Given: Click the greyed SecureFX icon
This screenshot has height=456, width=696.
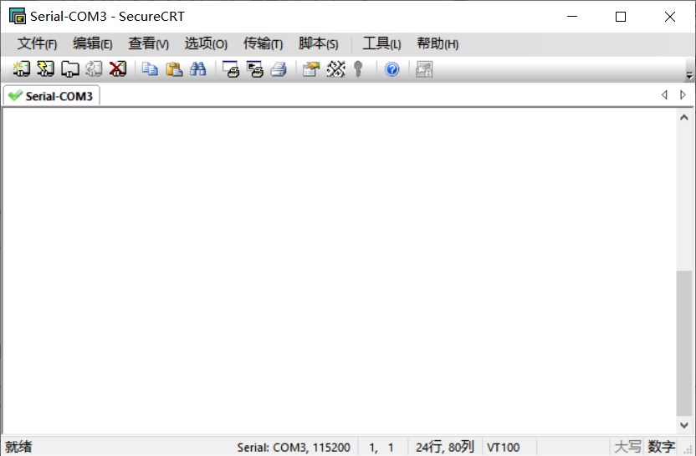Looking at the screenshot, I should point(424,69).
